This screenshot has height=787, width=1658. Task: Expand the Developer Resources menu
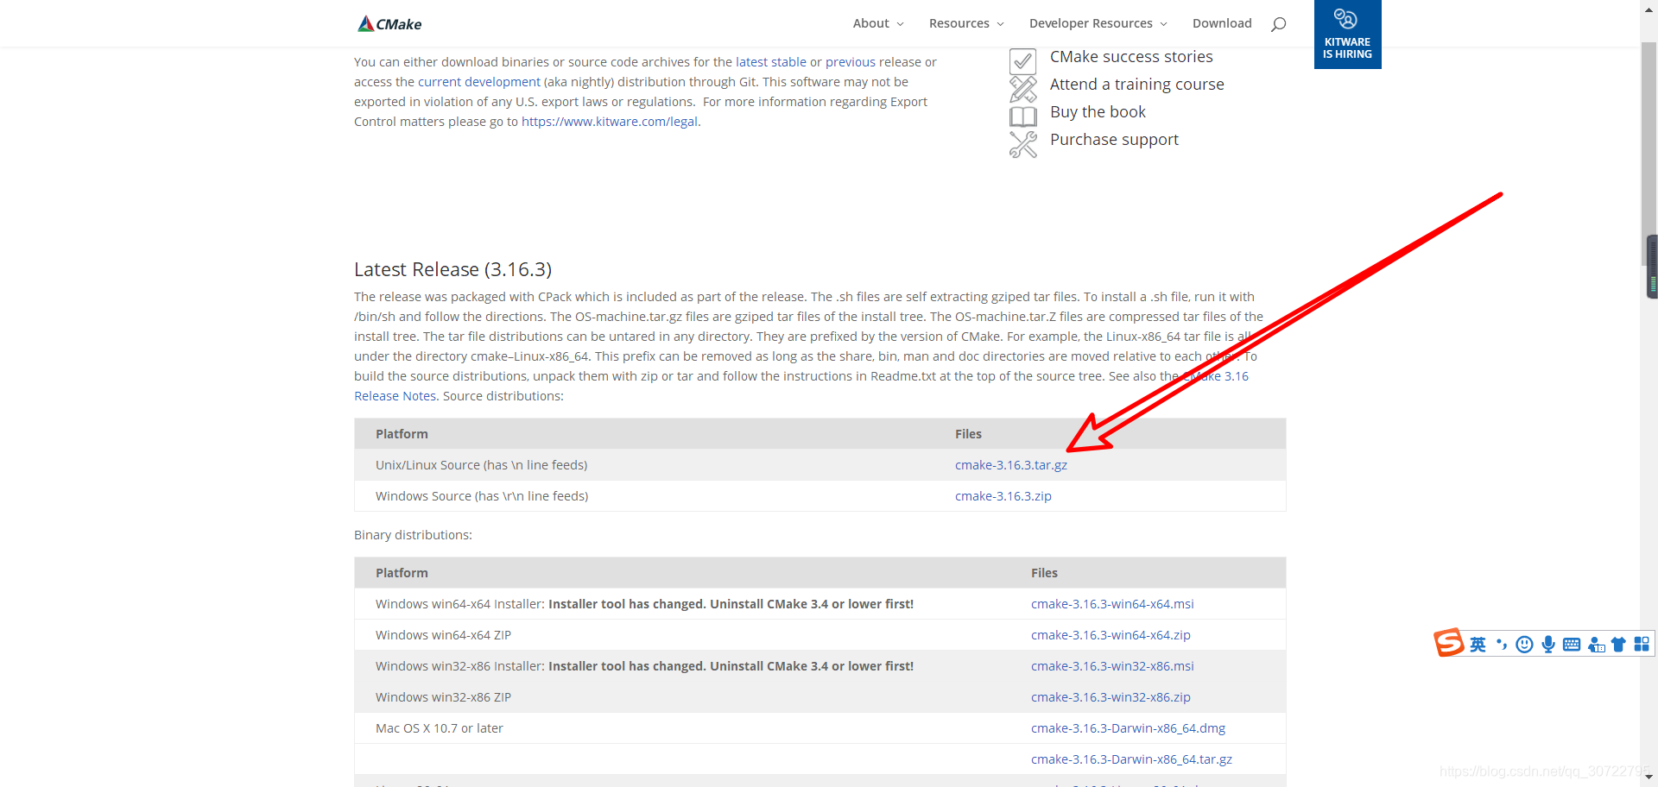1098,23
